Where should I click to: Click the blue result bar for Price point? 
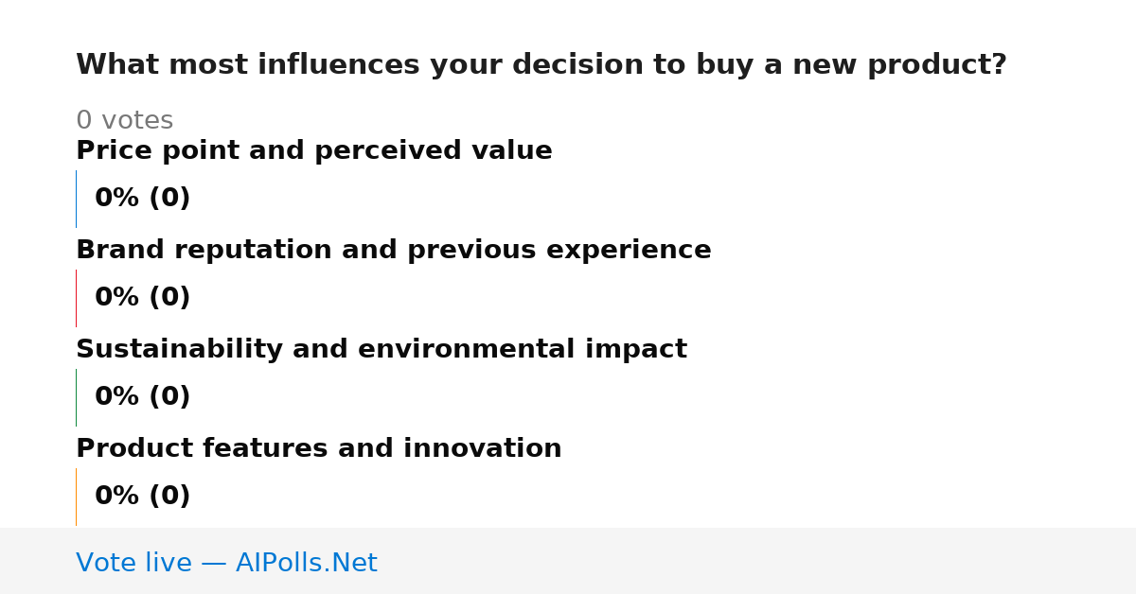pos(76,199)
